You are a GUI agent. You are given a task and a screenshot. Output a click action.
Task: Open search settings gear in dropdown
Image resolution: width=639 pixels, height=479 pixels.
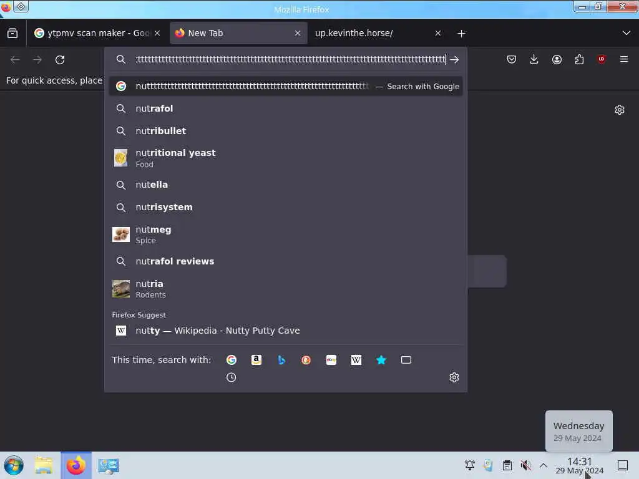pyautogui.click(x=454, y=377)
